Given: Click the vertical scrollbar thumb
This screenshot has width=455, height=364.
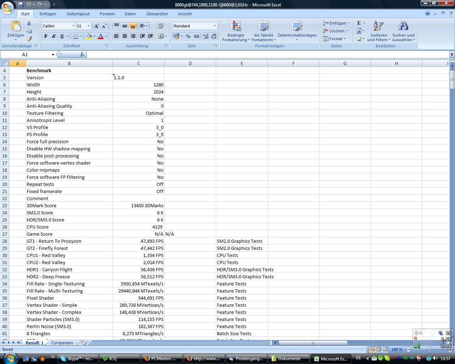Looking at the screenshot, I should coord(452,80).
